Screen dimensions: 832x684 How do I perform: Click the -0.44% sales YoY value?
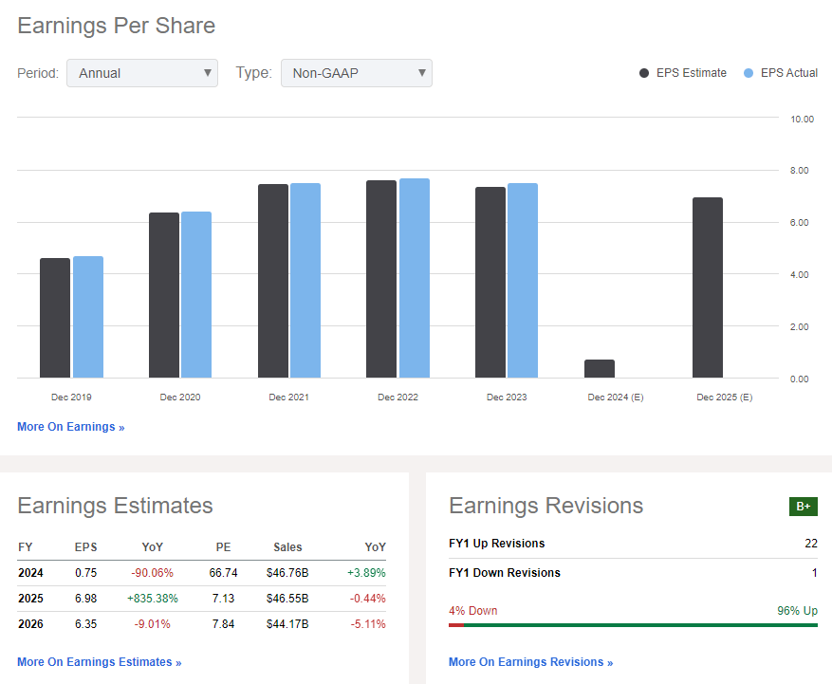[x=368, y=599]
